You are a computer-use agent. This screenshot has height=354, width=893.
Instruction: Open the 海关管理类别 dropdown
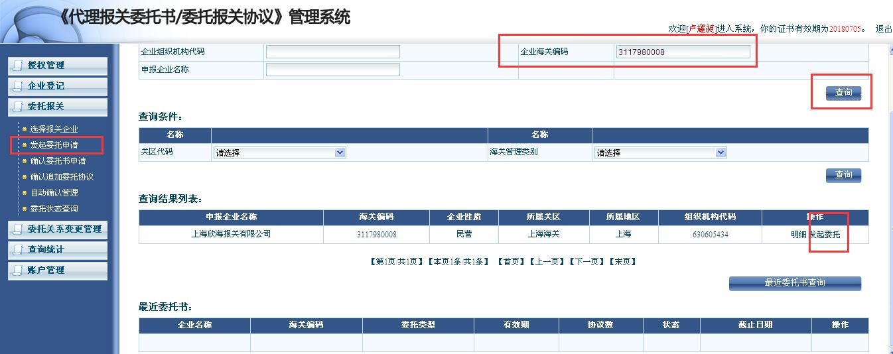[x=660, y=152]
